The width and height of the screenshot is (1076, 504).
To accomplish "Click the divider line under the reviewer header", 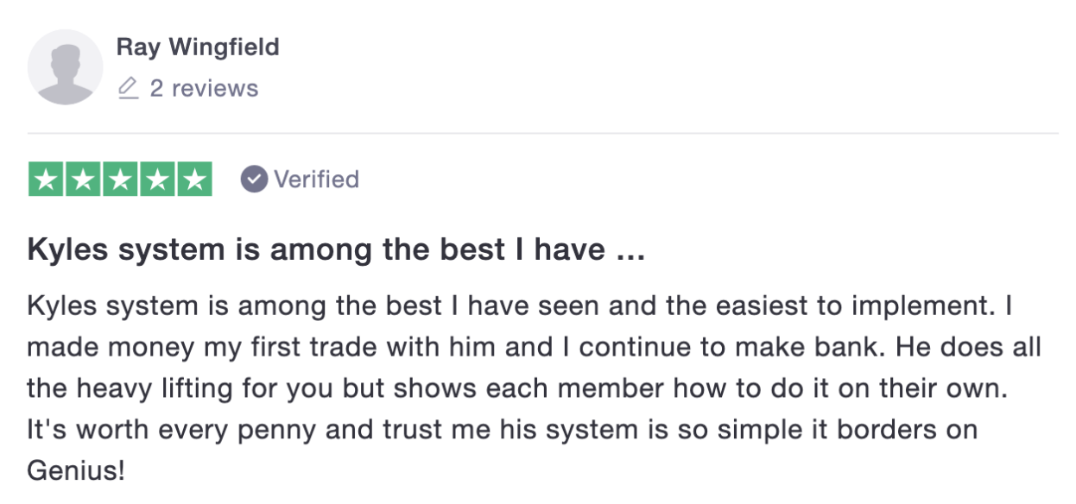I will (x=543, y=134).
